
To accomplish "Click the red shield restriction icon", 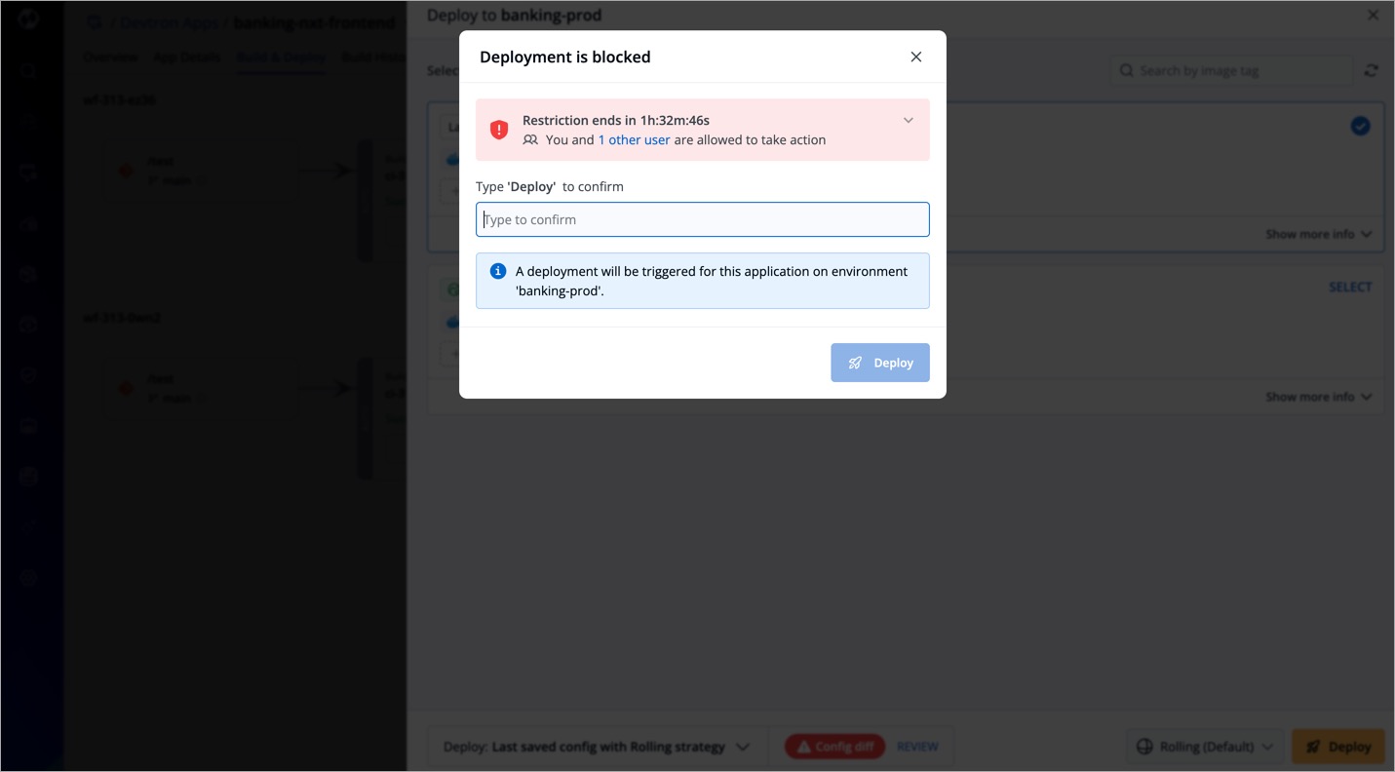I will pos(499,130).
